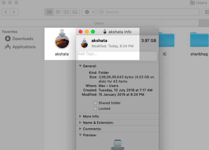The width and height of the screenshot is (209, 150).
Task: Zoom the akshata Info window
Action: pos(93,32)
